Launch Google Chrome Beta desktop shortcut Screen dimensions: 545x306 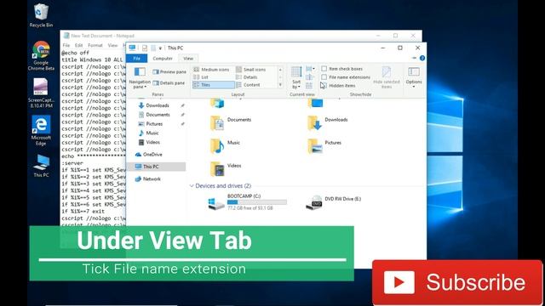(41, 55)
